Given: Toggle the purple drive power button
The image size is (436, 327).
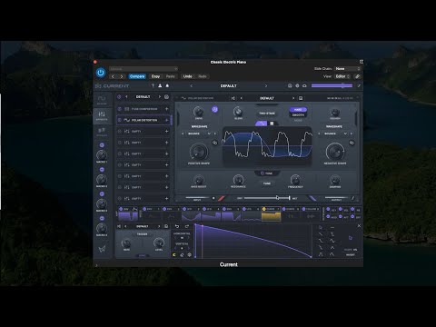Looking at the screenshot, I should [x=214, y=109].
